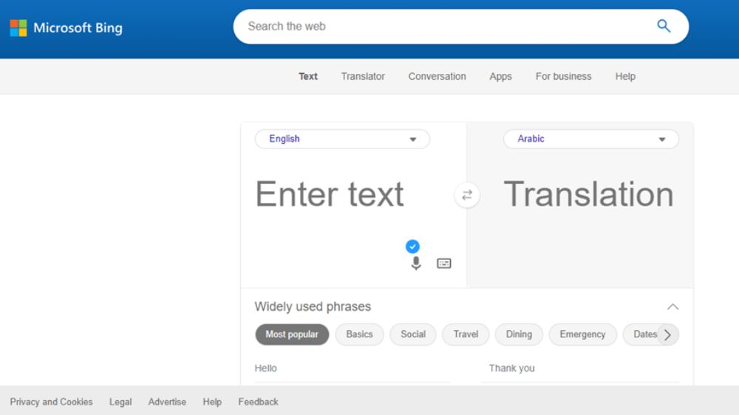Select the Most popular phrase category
This screenshot has width=739, height=415.
(292, 335)
